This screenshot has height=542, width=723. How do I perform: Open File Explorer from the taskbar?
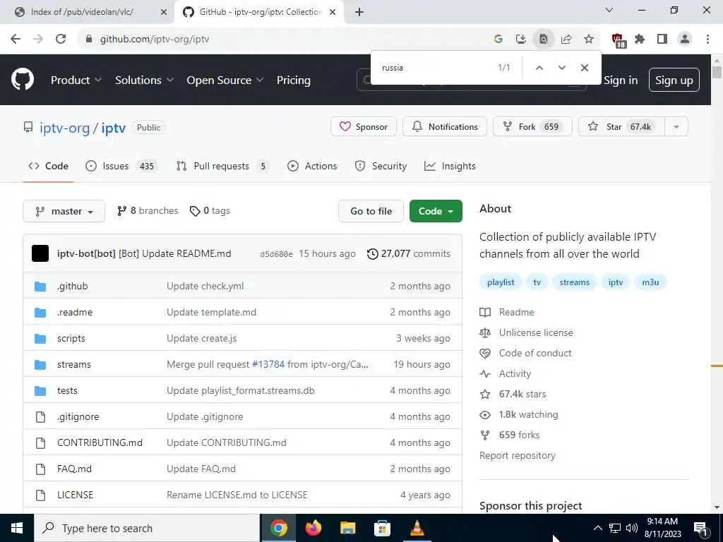tap(347, 528)
